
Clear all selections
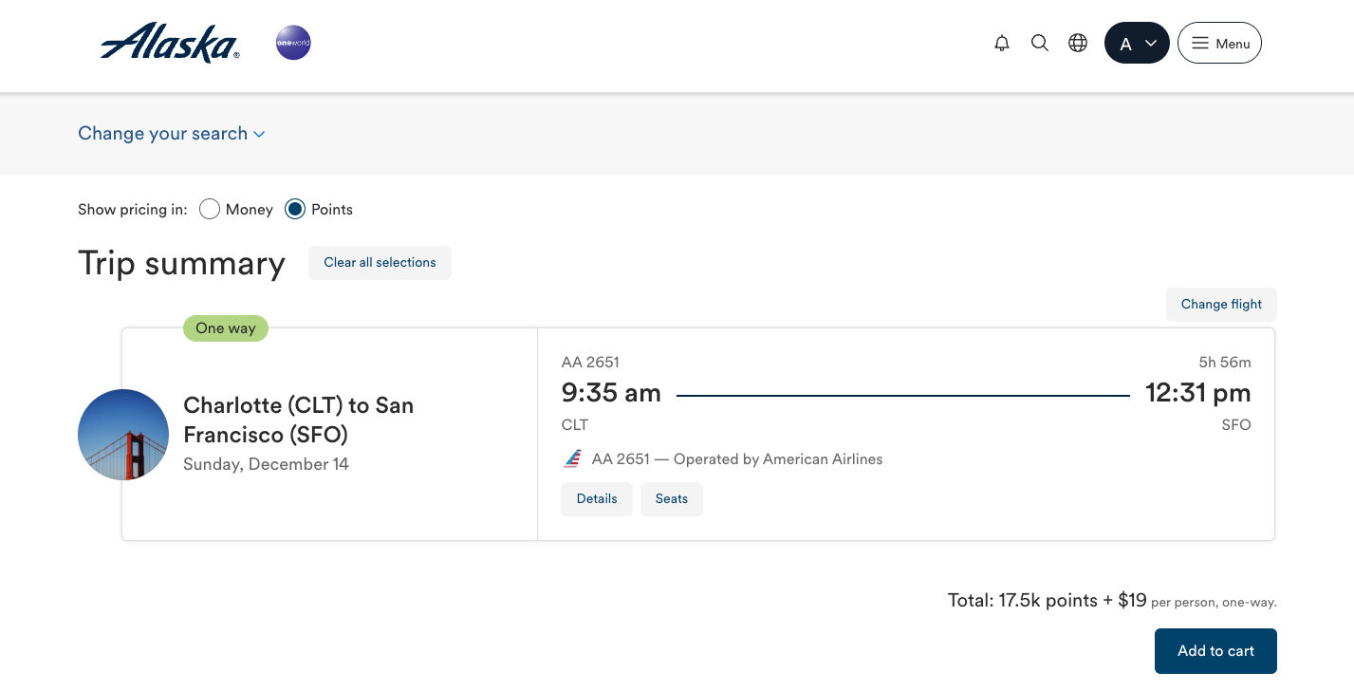point(380,262)
